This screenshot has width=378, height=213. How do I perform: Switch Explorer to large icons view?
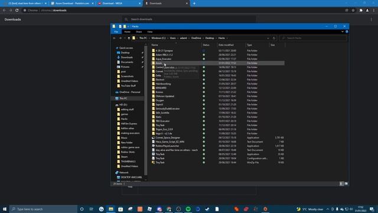click(346, 184)
